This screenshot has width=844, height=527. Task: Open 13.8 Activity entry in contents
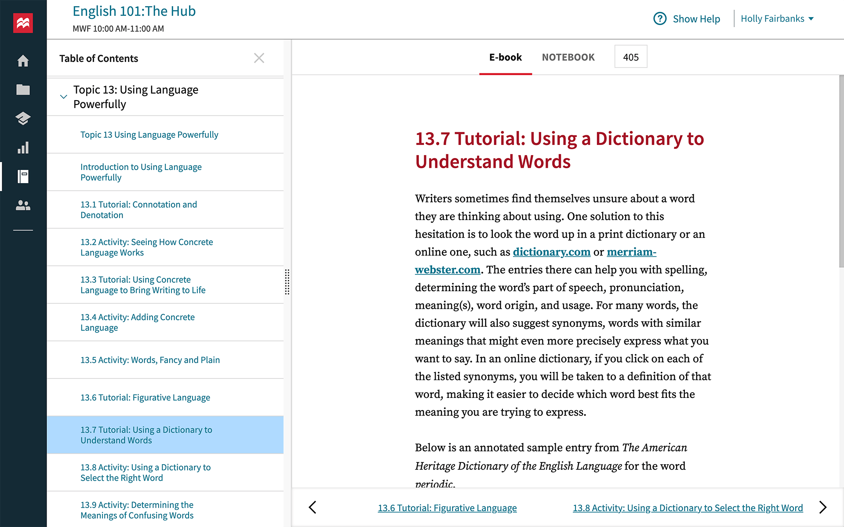pyautogui.click(x=165, y=473)
